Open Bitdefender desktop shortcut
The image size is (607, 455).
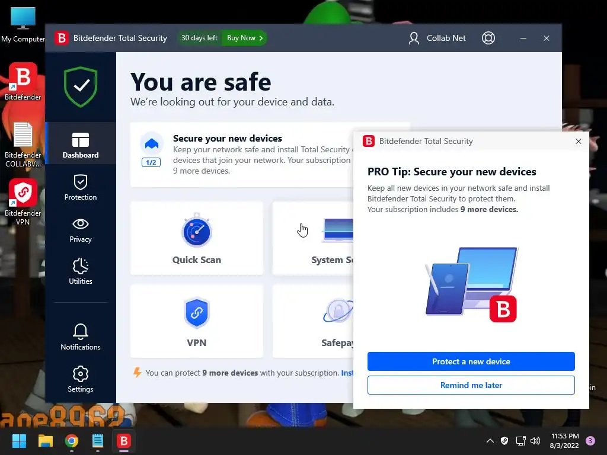tap(23, 82)
